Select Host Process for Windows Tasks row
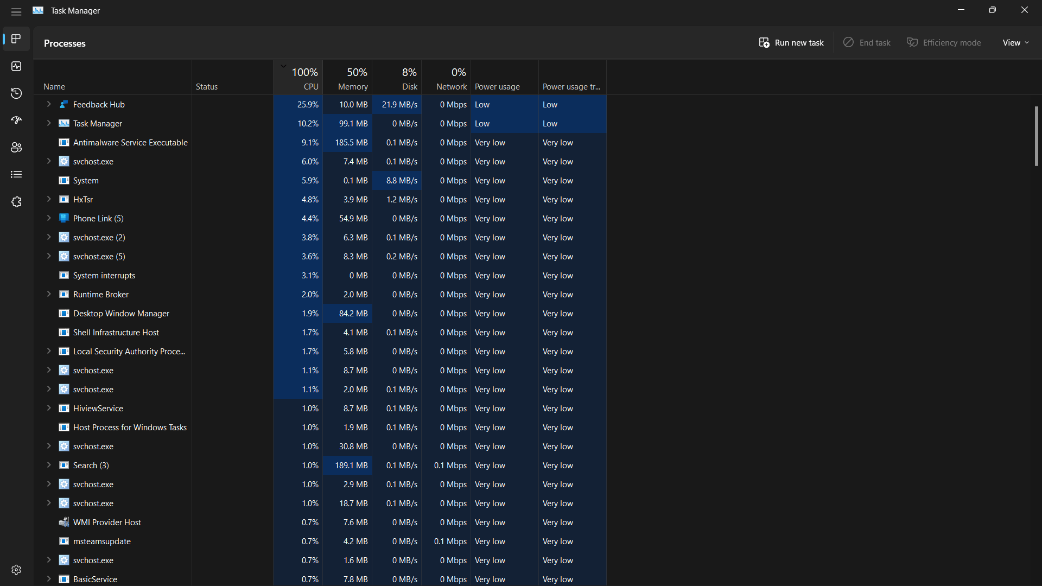This screenshot has width=1042, height=586. [x=320, y=427]
